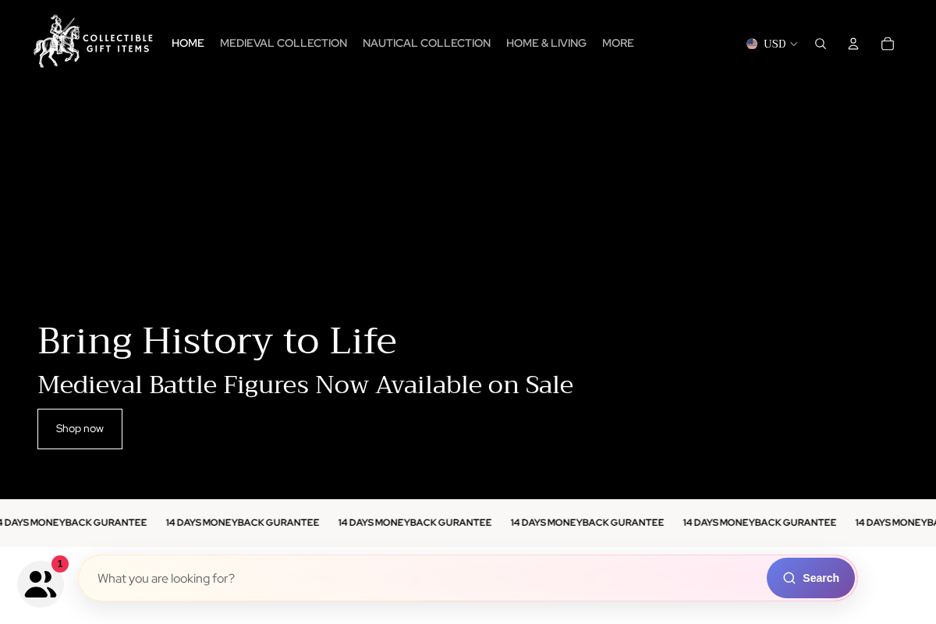Screen dimensions: 936x624
Task: Click the Medieval Battle Figures sale subtitle
Action: click(x=305, y=385)
